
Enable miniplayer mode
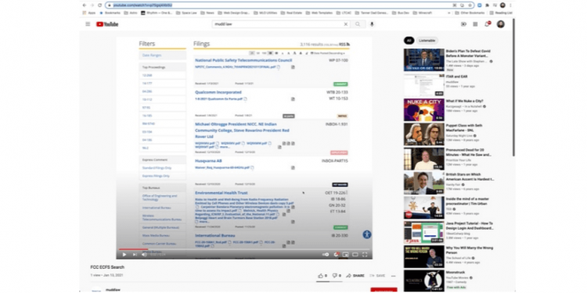click(x=345, y=255)
